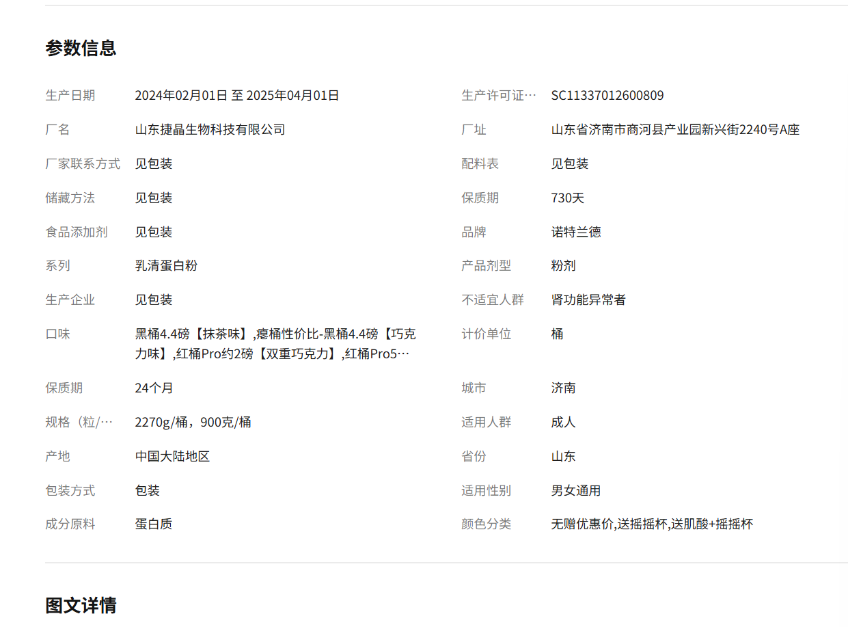Click the 口味 label
The height and width of the screenshot is (627, 848).
pyautogui.click(x=57, y=334)
